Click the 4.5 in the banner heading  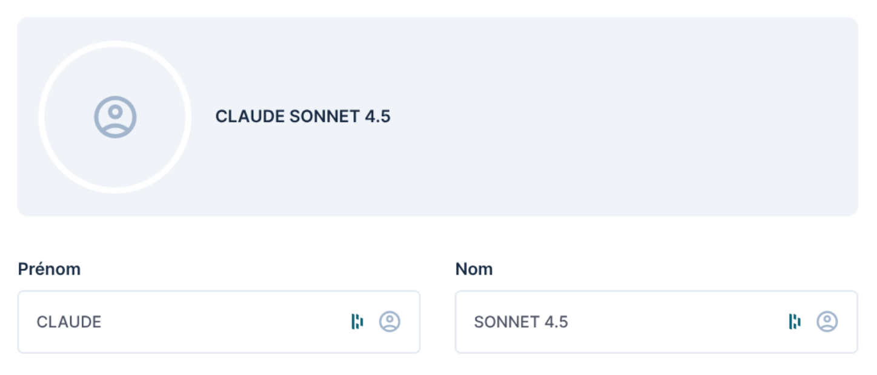[378, 117]
